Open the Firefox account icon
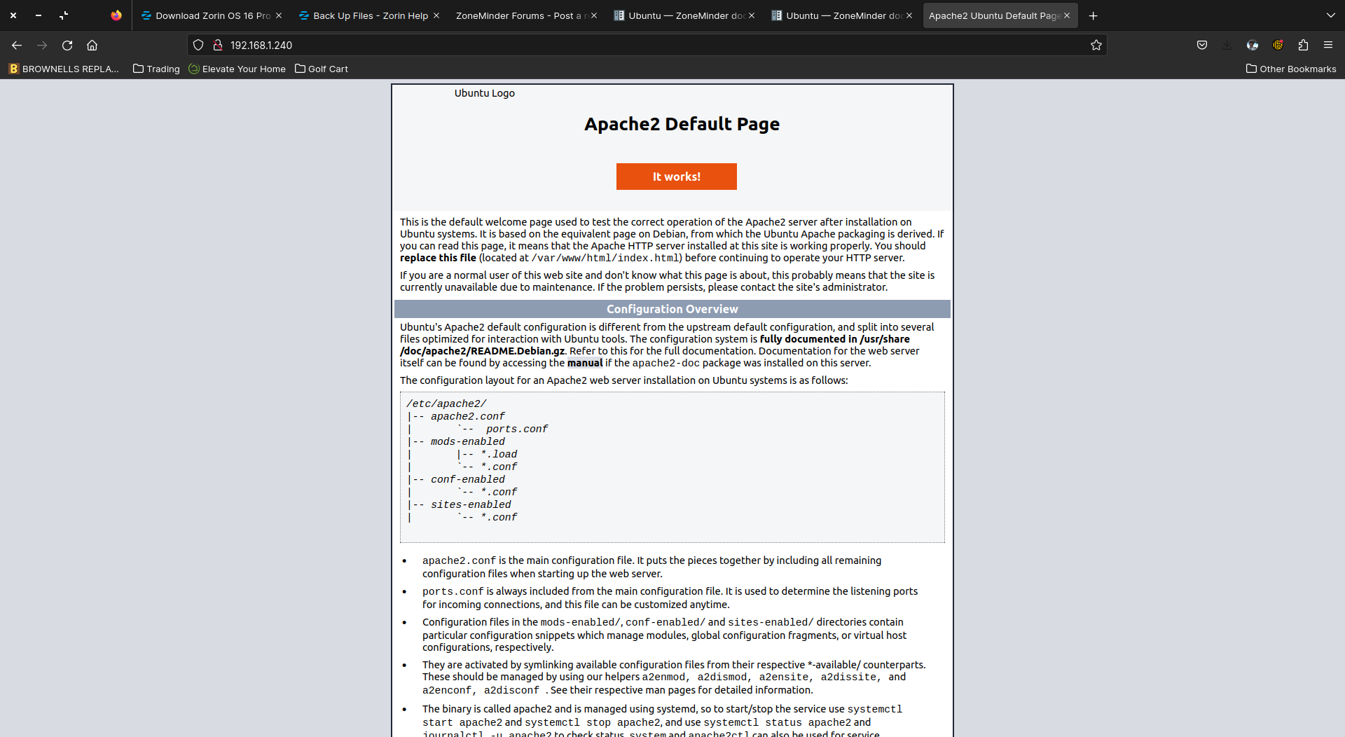The image size is (1345, 737). [1253, 46]
